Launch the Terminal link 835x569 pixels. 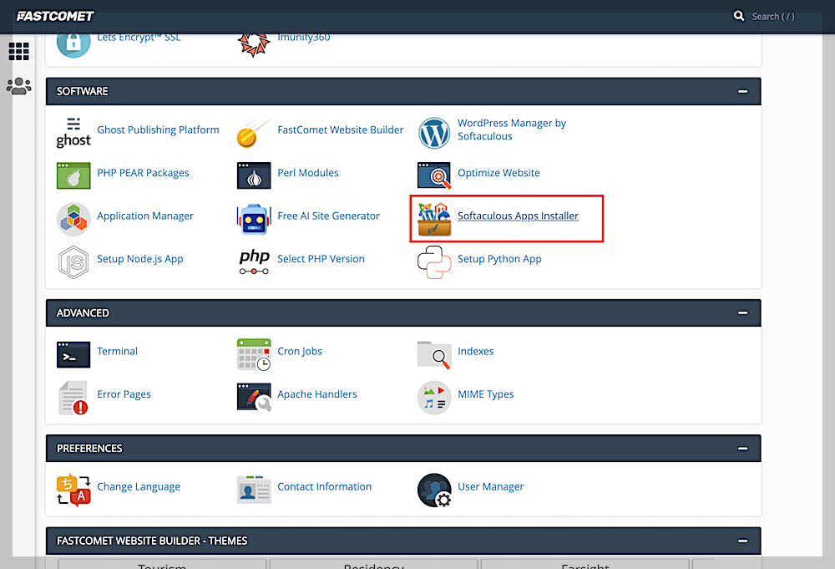(117, 352)
